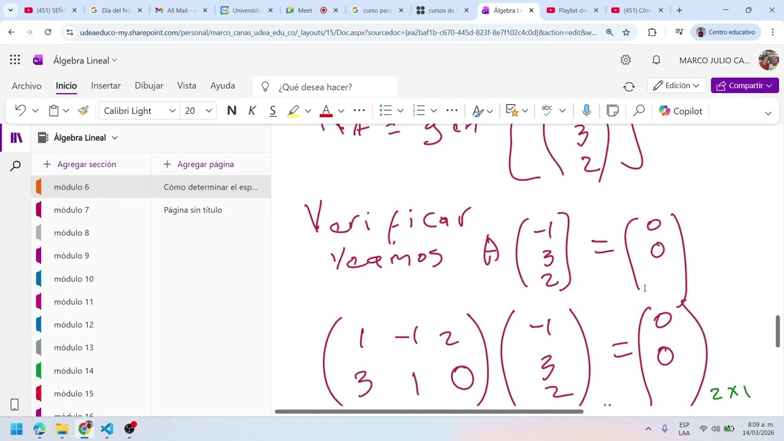Screen dimensions: 784x441
Task: Select the módulo 10 section
Action: [92, 279]
